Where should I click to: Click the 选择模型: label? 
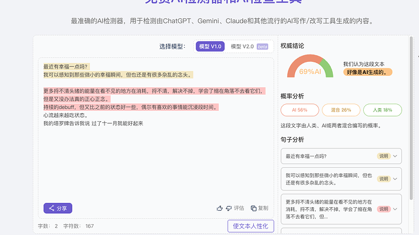[172, 47]
